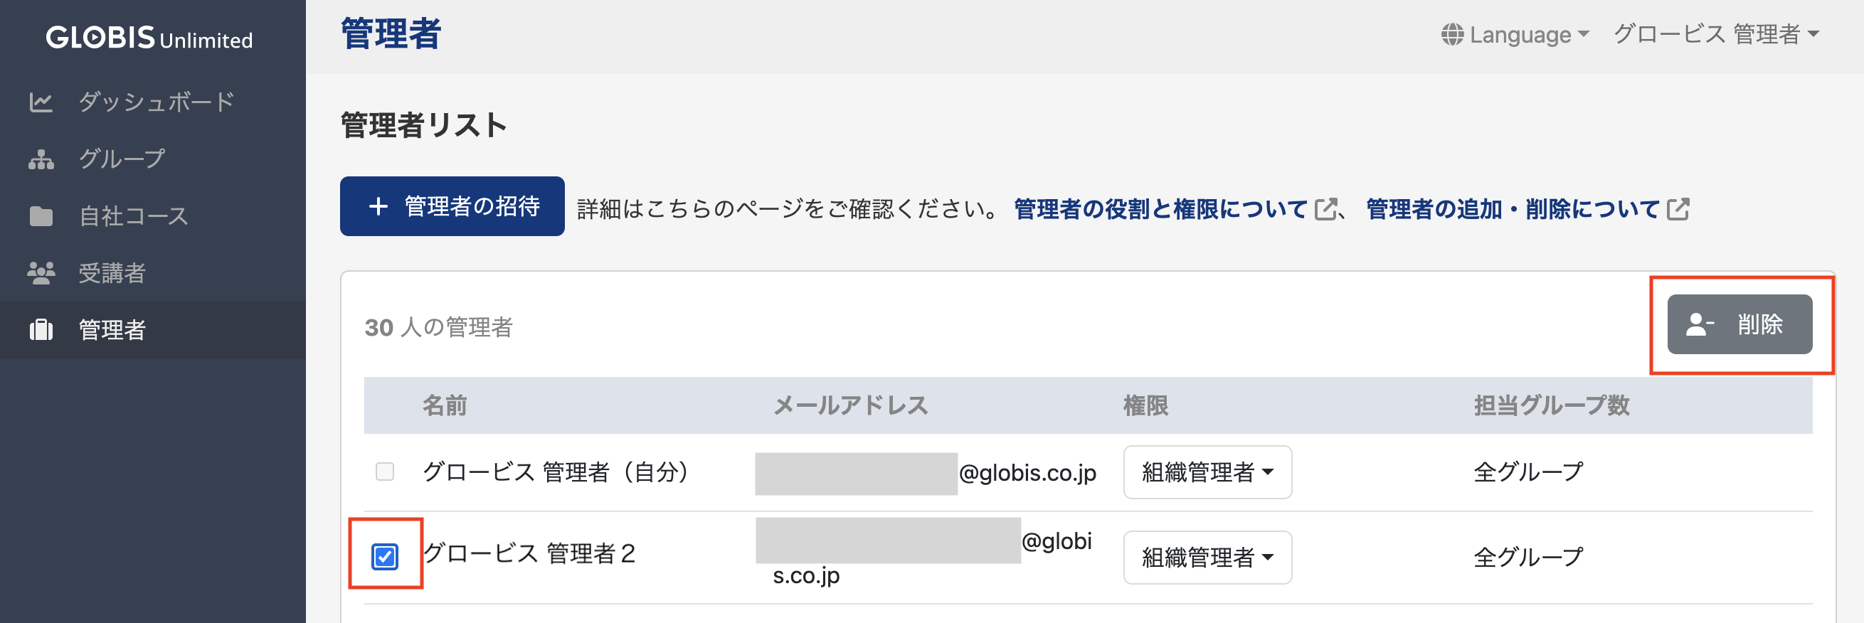Click external link icon after 追加・削除について
Viewport: 1864px width, 623px height.
pyautogui.click(x=1678, y=210)
